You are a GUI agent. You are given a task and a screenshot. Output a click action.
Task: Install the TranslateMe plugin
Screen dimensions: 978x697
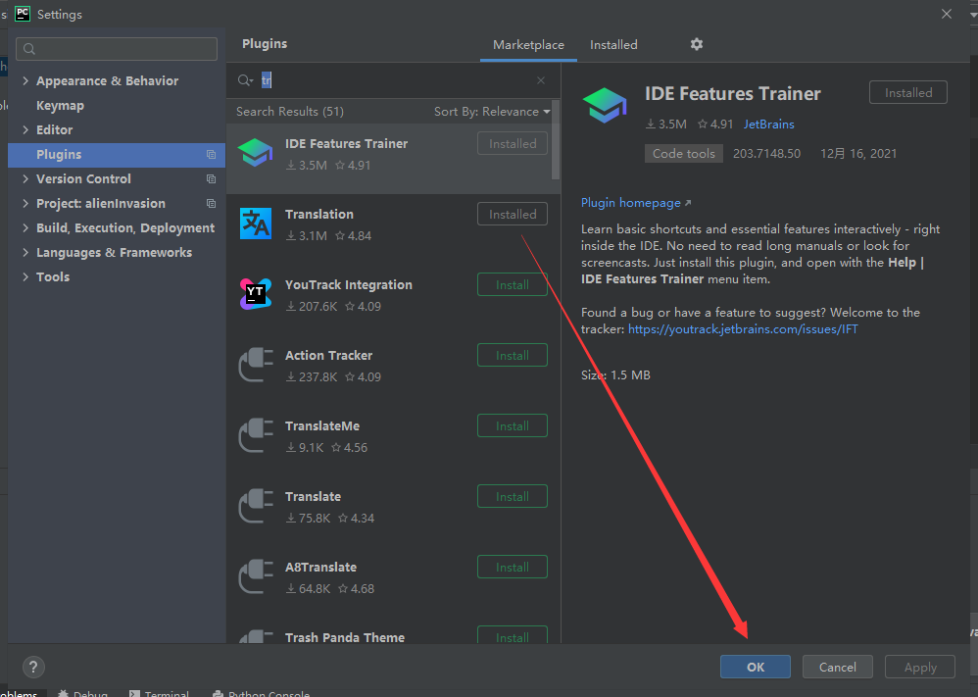click(x=513, y=425)
